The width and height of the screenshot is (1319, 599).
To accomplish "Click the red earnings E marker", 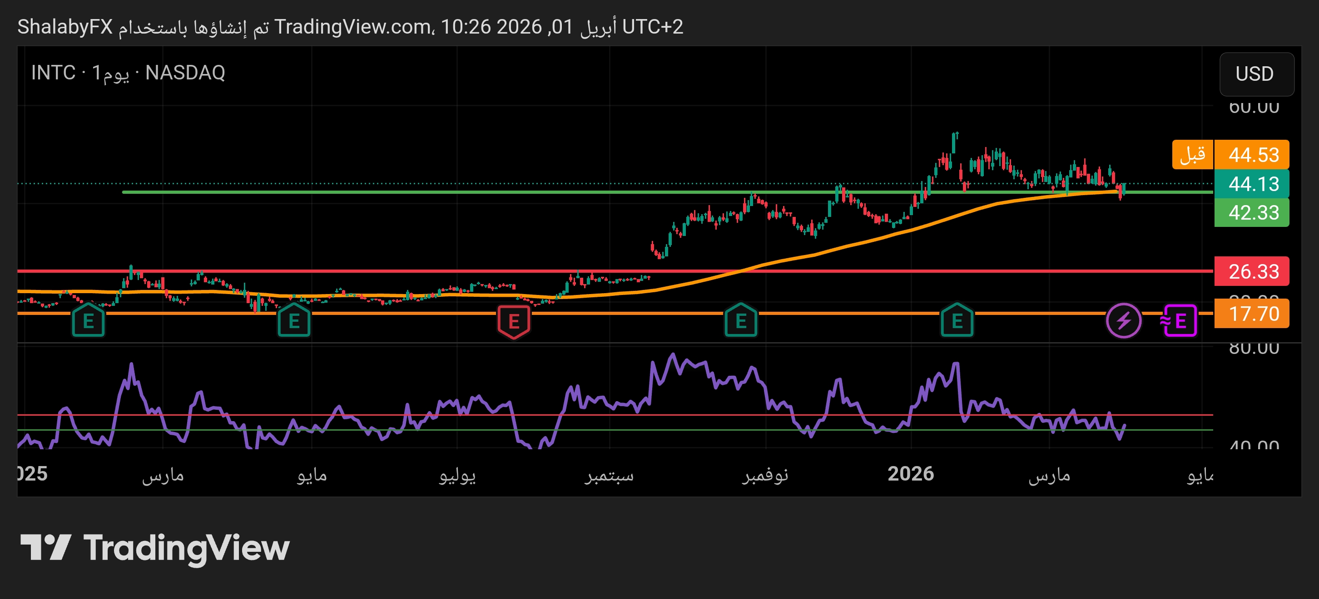I will point(514,321).
